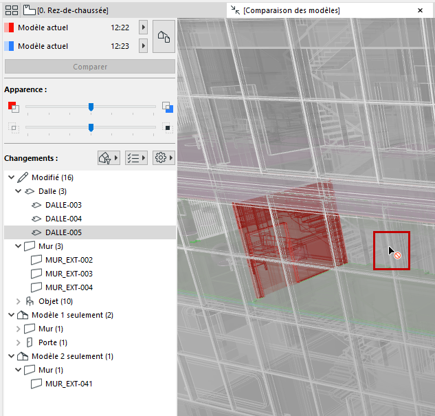Click the hollow square opacity icon

pyautogui.click(x=14, y=128)
